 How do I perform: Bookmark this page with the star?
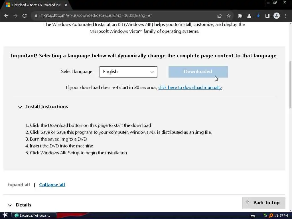[228, 16]
